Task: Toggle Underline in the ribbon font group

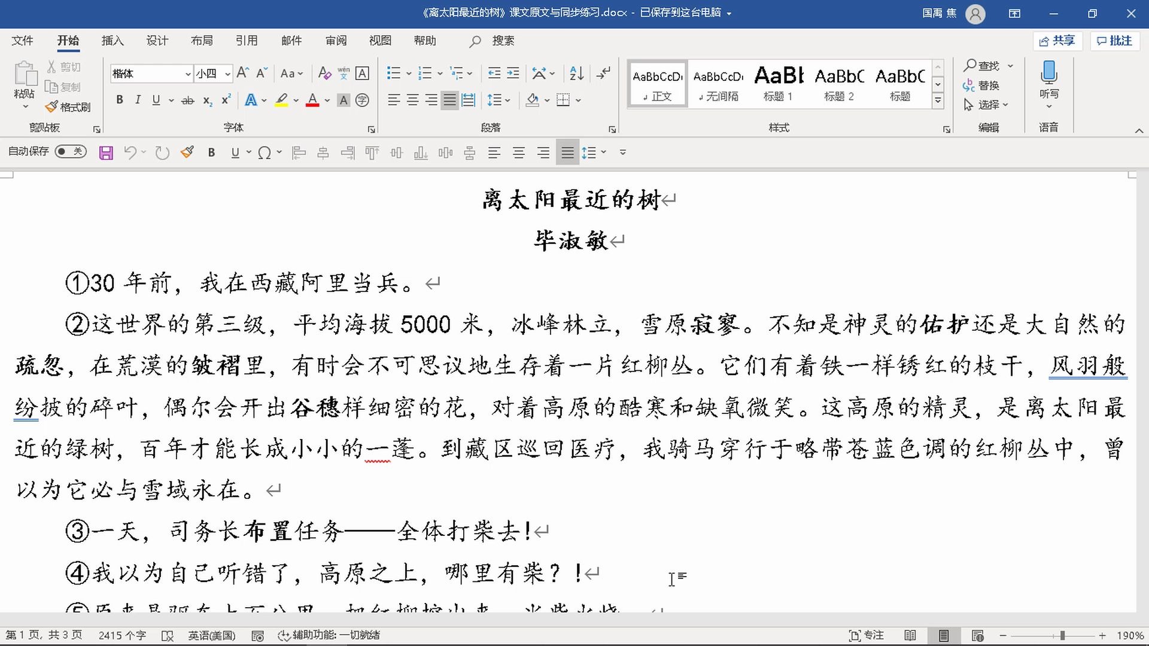Action: 156,100
